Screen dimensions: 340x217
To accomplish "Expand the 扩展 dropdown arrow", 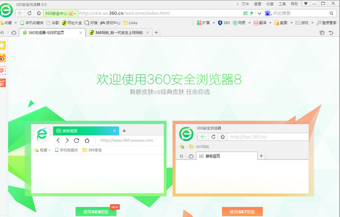I will coord(213,23).
